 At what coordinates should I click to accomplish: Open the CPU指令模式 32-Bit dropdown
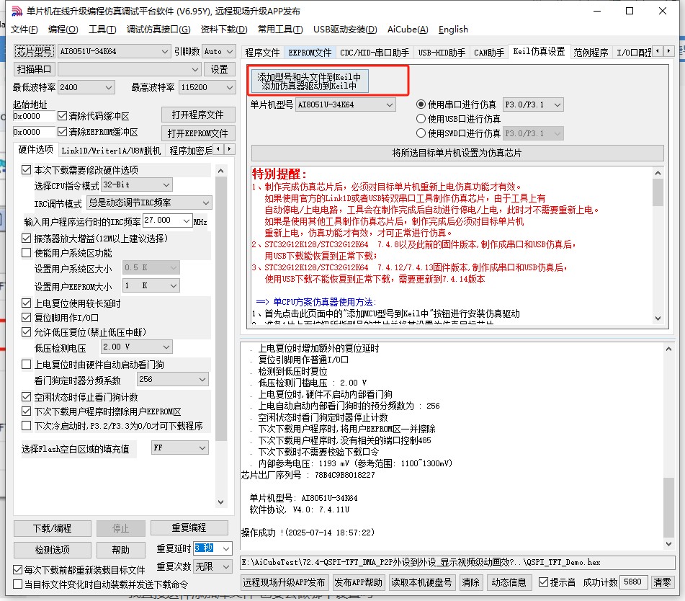[137, 184]
